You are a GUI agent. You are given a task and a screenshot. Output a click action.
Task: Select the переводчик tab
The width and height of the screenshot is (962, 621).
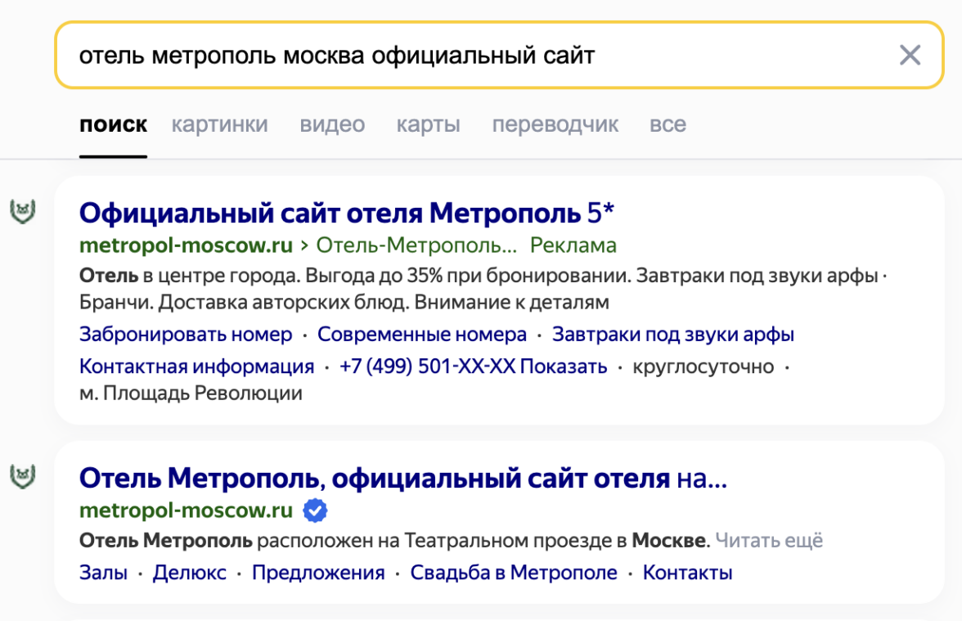(555, 124)
